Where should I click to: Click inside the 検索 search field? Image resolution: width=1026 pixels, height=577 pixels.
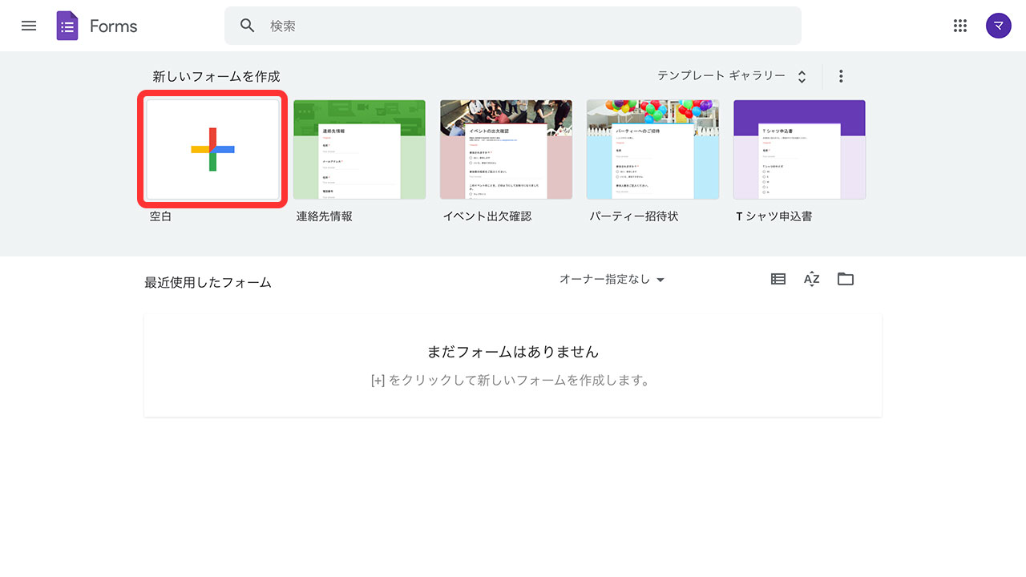[x=513, y=26]
